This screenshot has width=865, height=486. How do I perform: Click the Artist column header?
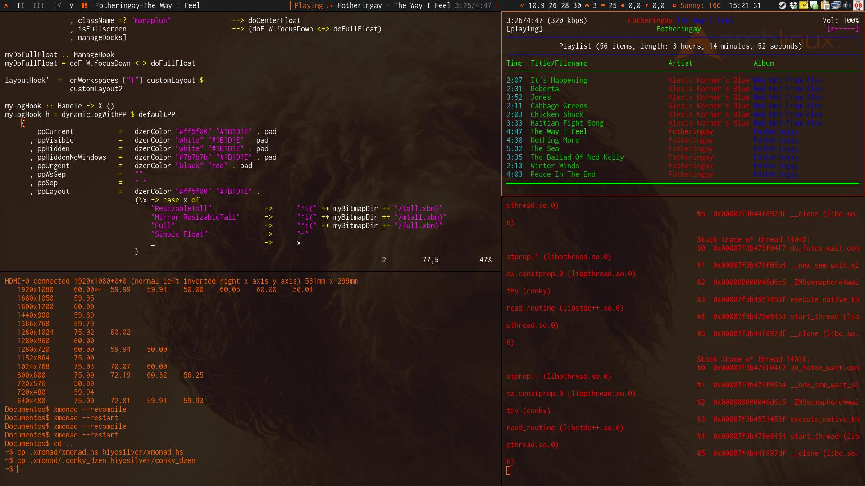[x=680, y=63]
